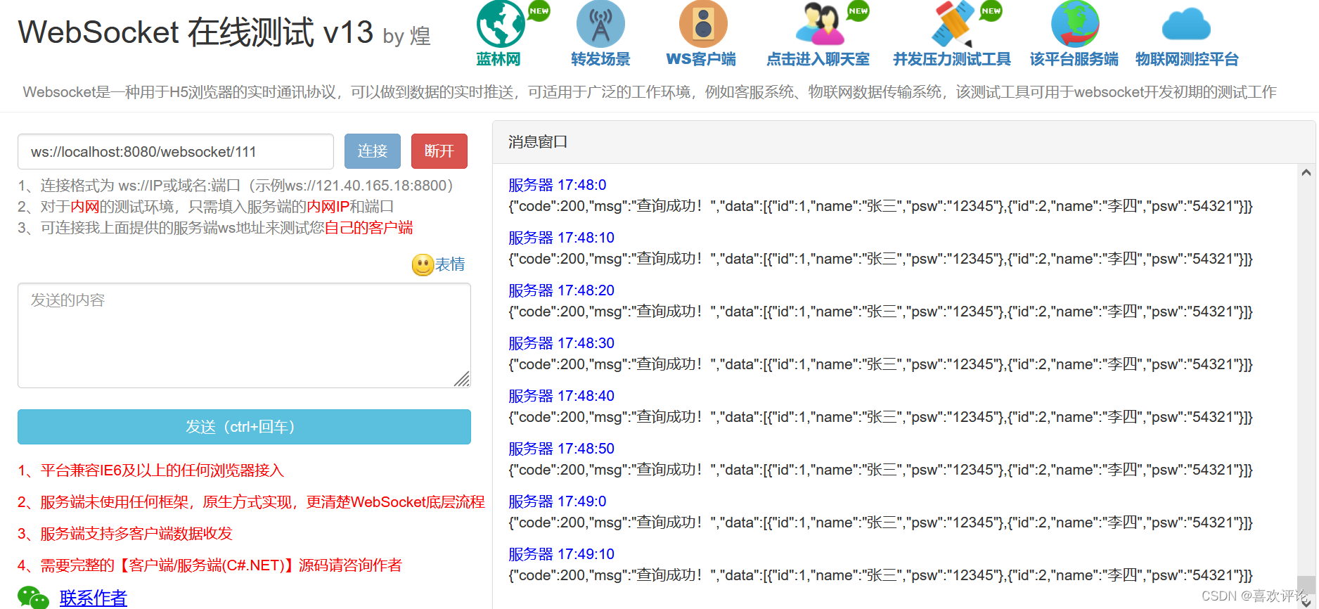Select the 服务器 17:49:0 timestamp

557,501
